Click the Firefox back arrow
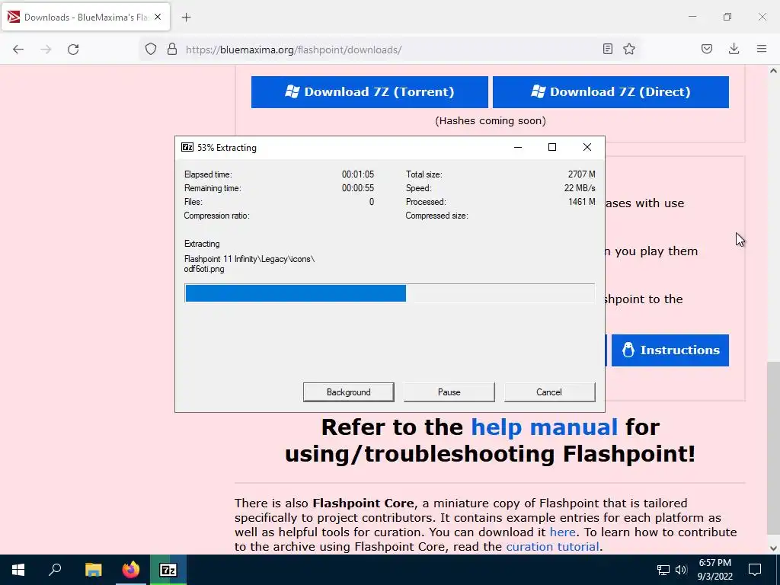Image resolution: width=780 pixels, height=585 pixels. pos(18,50)
